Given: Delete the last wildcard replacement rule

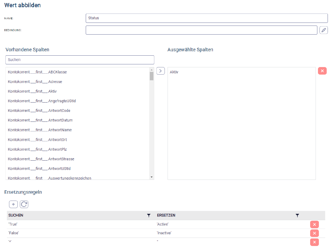Looking at the screenshot, I should 314,242.
